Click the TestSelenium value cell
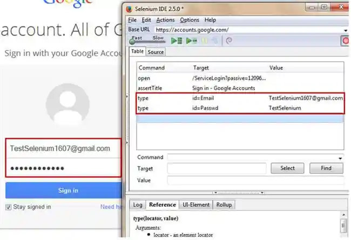Viewport: 351px width, 240px height. click(x=285, y=108)
